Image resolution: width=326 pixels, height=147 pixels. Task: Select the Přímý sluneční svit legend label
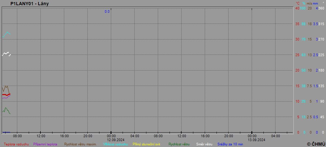pos(146,144)
